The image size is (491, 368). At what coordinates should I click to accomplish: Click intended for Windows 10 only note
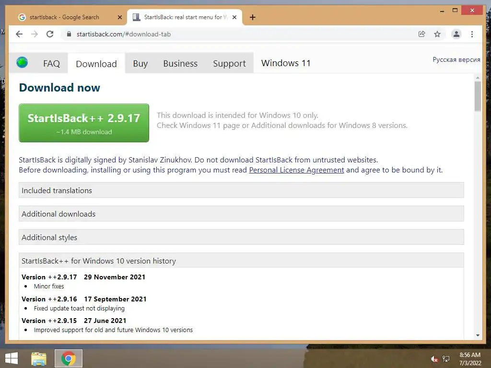tap(237, 115)
